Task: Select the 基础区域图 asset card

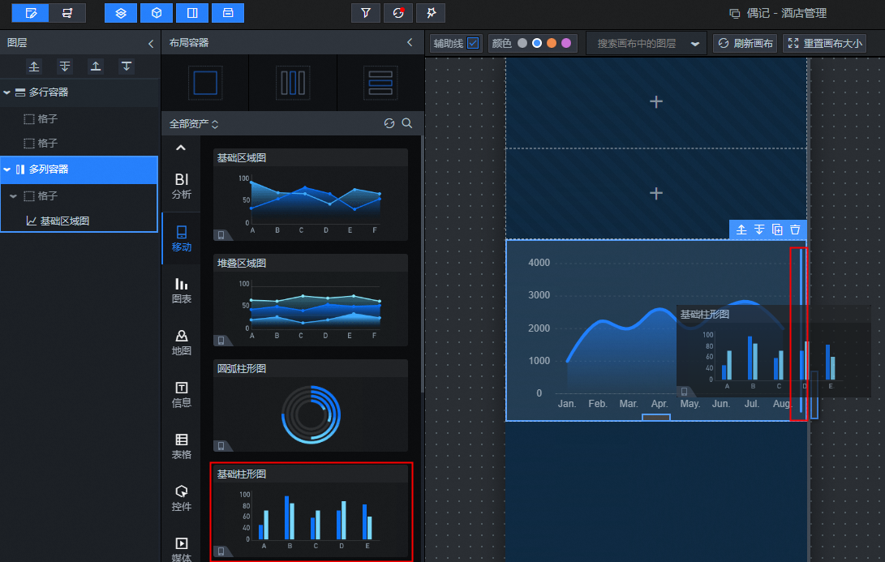Action: [311, 195]
